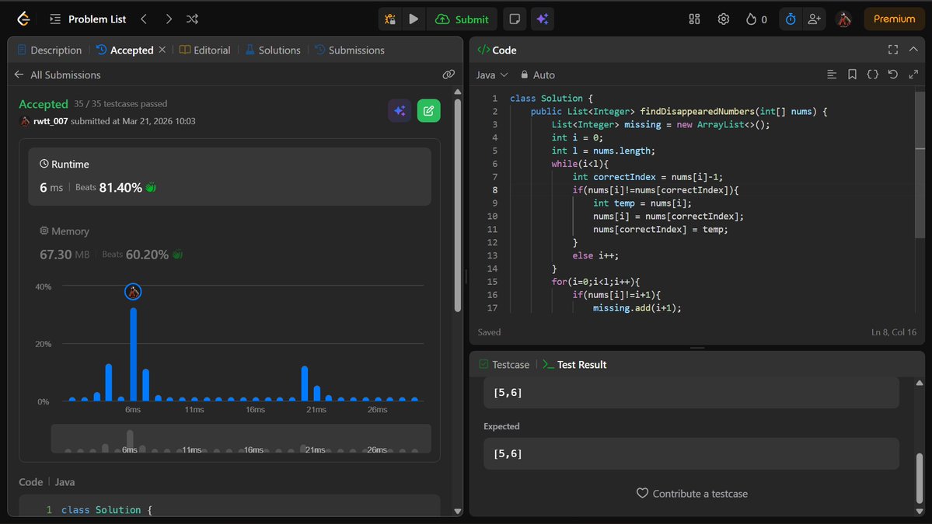Select the Accepted tab
The image size is (932, 524).
click(125, 50)
